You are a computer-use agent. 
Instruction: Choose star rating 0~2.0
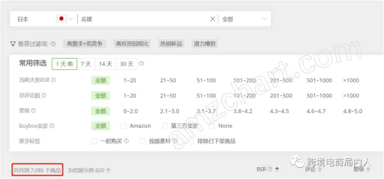130,111
